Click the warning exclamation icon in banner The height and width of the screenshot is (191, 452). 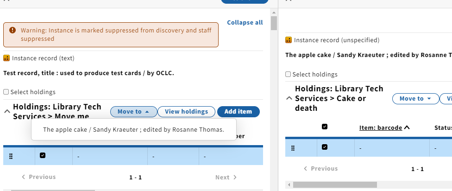click(13, 30)
